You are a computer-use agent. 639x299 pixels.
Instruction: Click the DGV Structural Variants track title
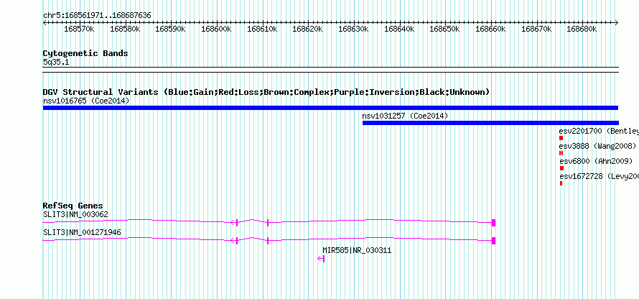pos(266,92)
